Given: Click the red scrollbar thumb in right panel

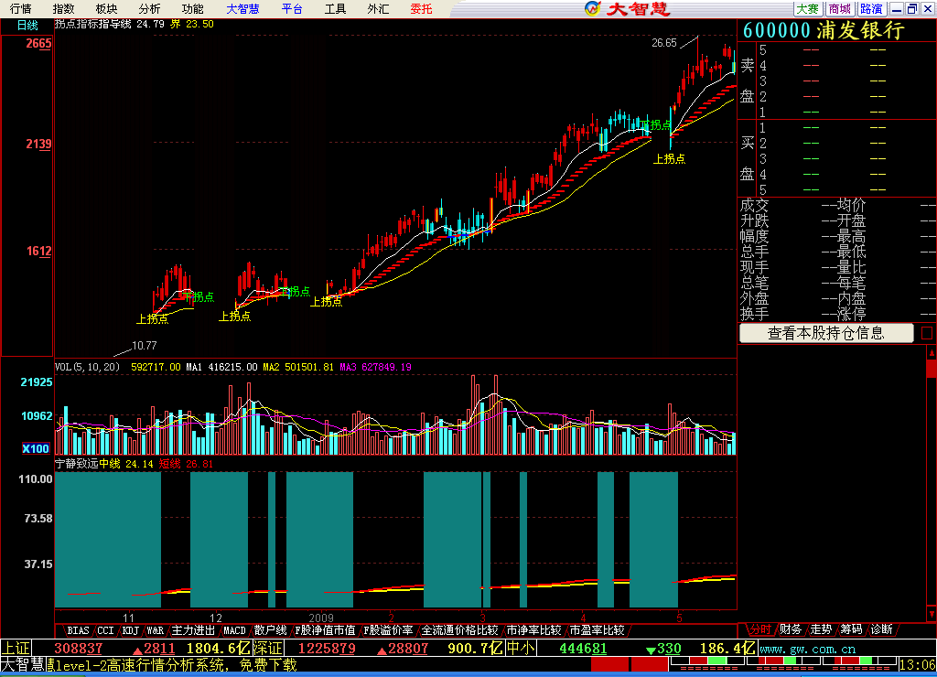Looking at the screenshot, I should pos(931,368).
